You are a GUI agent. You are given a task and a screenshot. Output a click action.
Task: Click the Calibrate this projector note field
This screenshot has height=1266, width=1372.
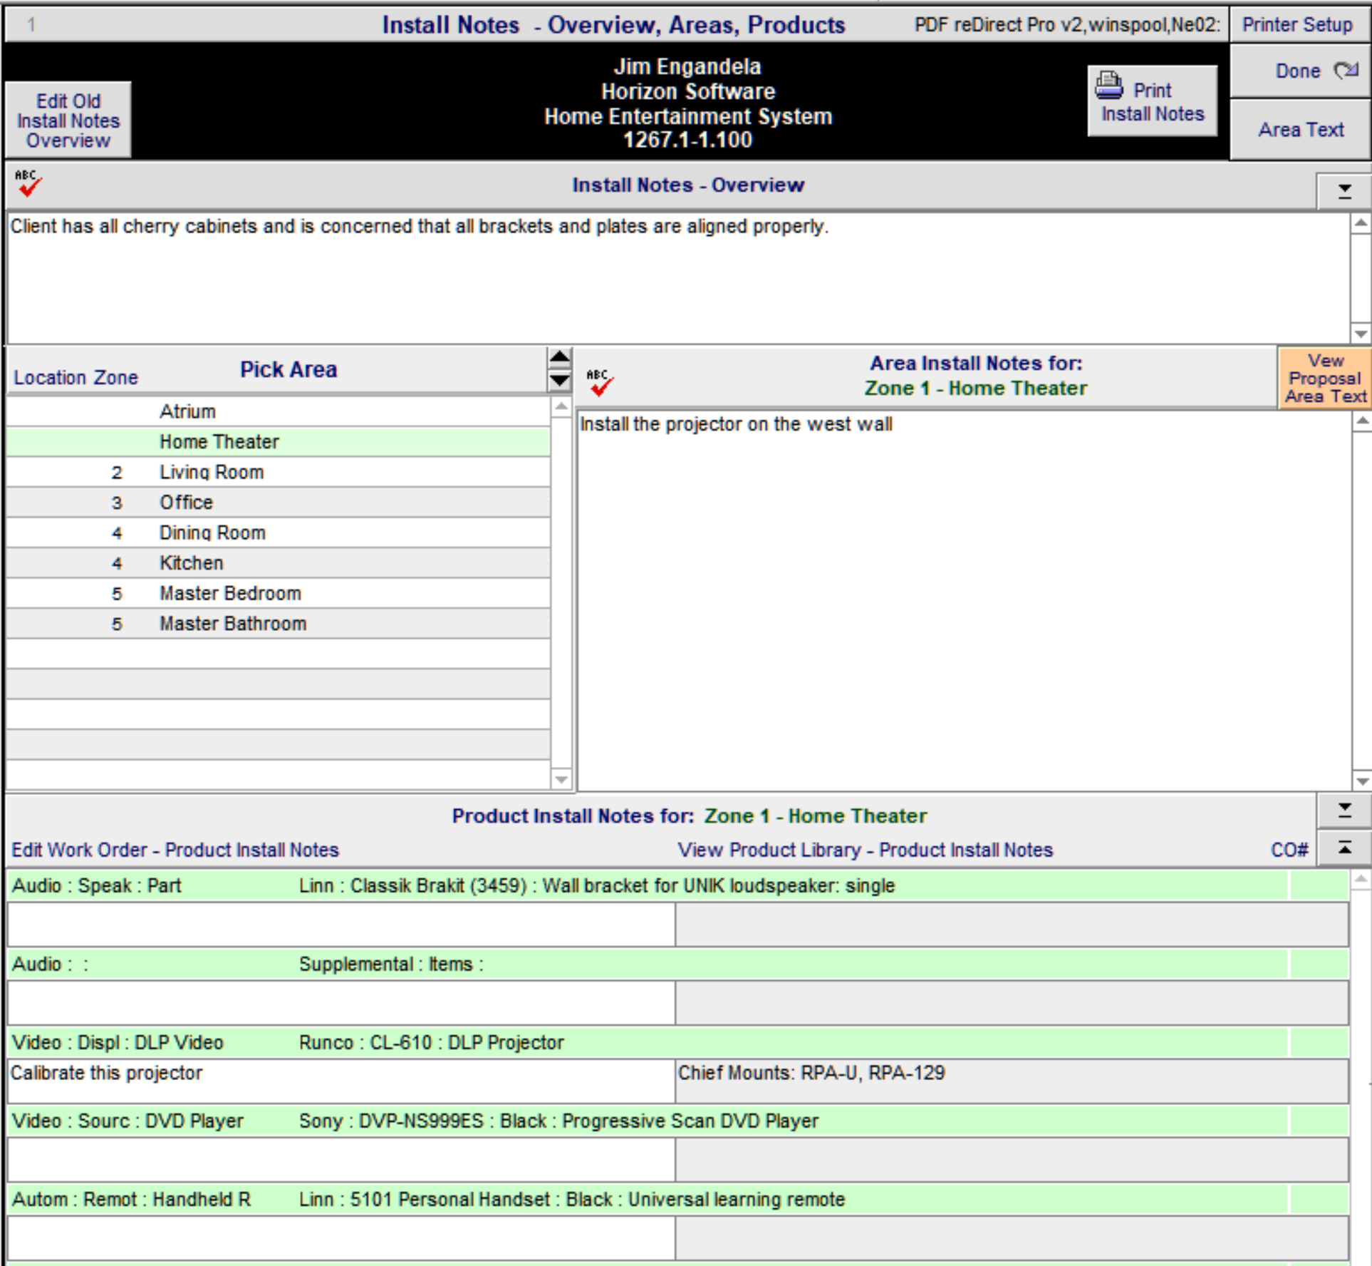(x=341, y=1081)
